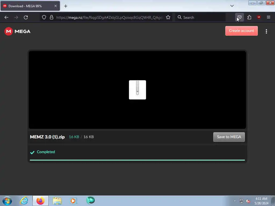Viewport: 275px width, 206px height.
Task: Open Windows Explorer folder from taskbar
Action: tap(57, 201)
